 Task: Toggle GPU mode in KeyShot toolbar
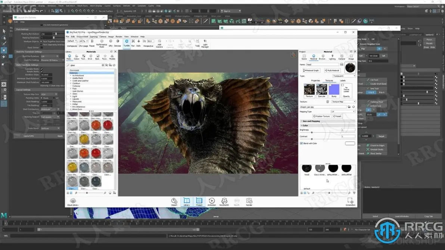111,43
